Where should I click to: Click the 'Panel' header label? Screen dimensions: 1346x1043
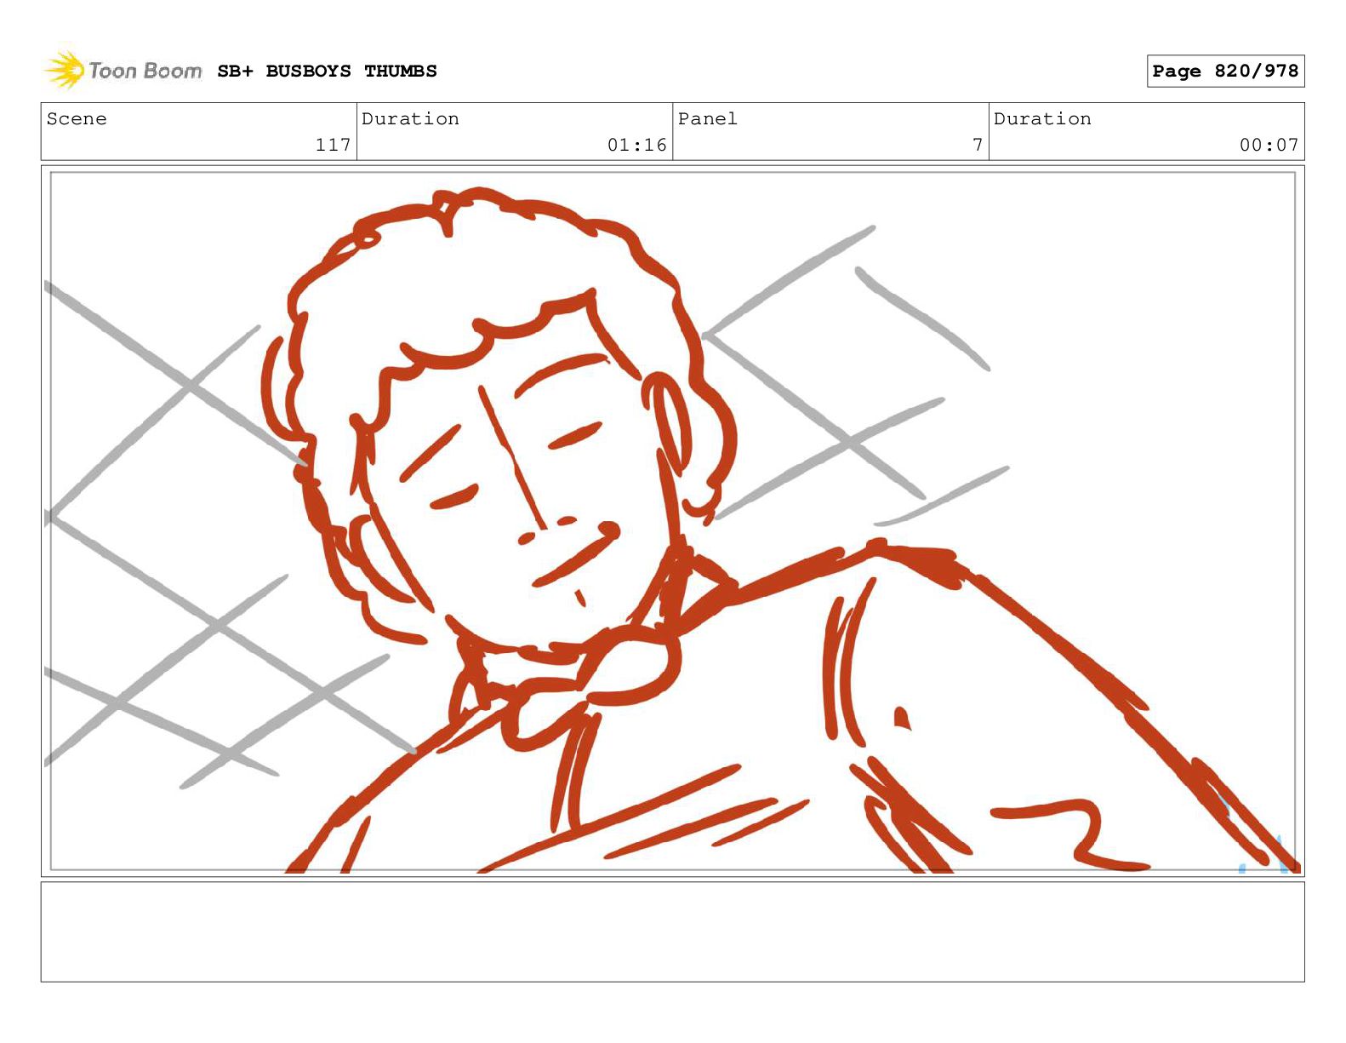pyautogui.click(x=707, y=119)
